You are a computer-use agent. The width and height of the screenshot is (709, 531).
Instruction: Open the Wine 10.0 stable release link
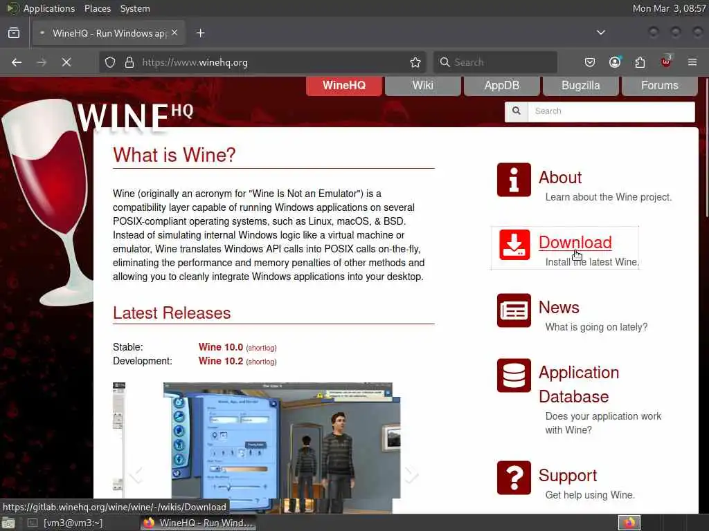(221, 347)
